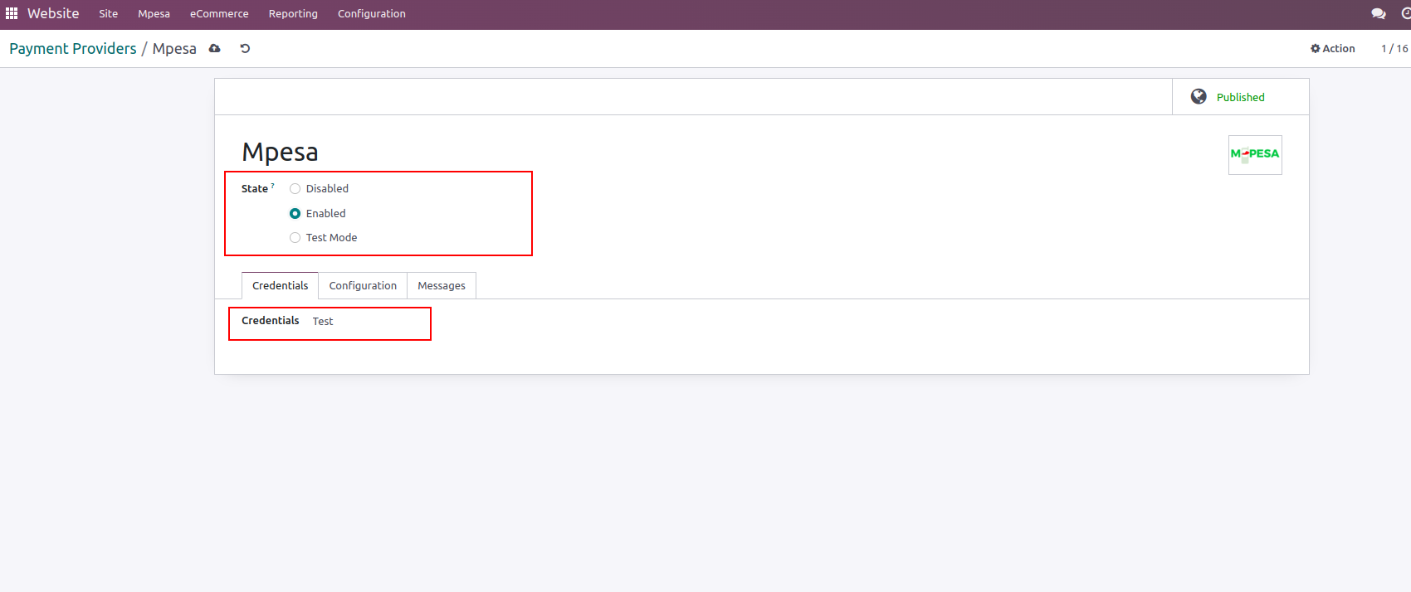The width and height of the screenshot is (1411, 592).
Task: Click the M-PESA logo image
Action: click(x=1254, y=154)
